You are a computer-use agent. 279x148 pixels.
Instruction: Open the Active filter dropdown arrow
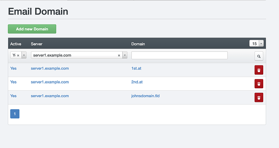(x=24, y=55)
